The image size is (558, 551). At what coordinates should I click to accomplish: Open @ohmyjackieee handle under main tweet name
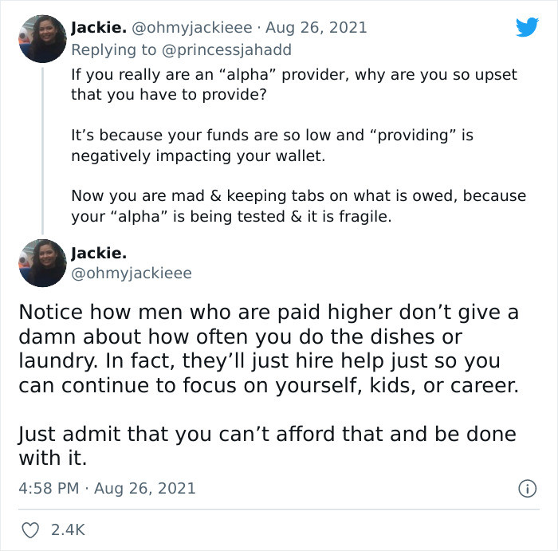pos(132,274)
